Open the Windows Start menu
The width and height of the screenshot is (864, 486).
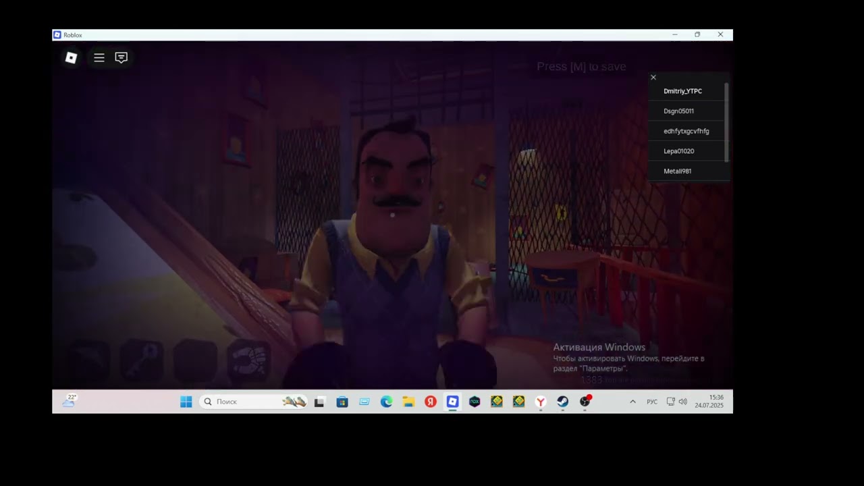[x=186, y=402]
